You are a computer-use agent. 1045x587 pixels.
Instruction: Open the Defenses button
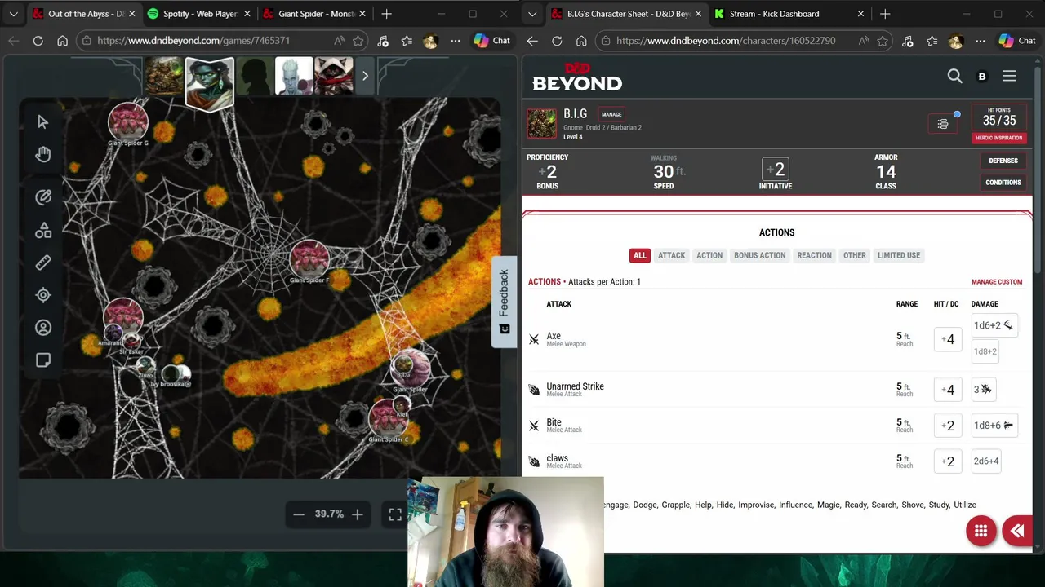[1003, 161]
